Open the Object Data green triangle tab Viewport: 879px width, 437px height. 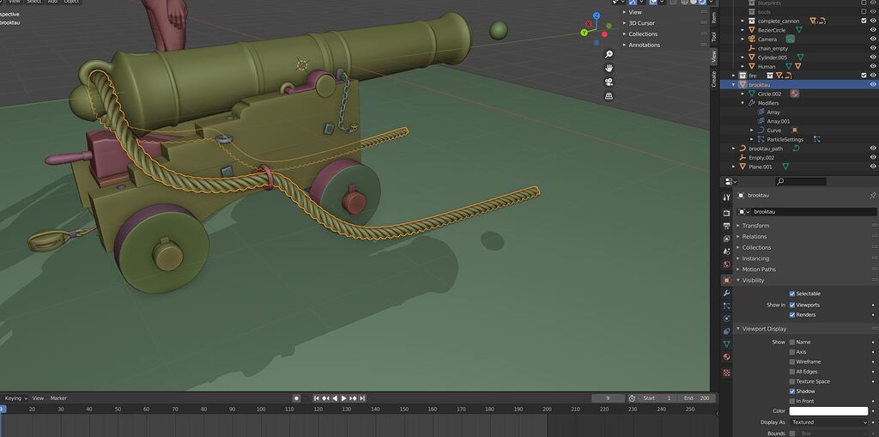726,344
